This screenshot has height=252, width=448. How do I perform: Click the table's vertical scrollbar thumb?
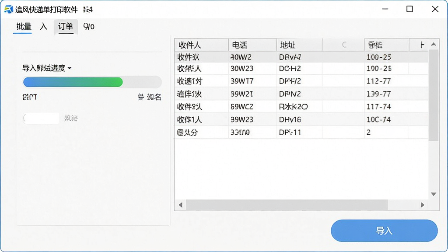pyautogui.click(x=434, y=95)
